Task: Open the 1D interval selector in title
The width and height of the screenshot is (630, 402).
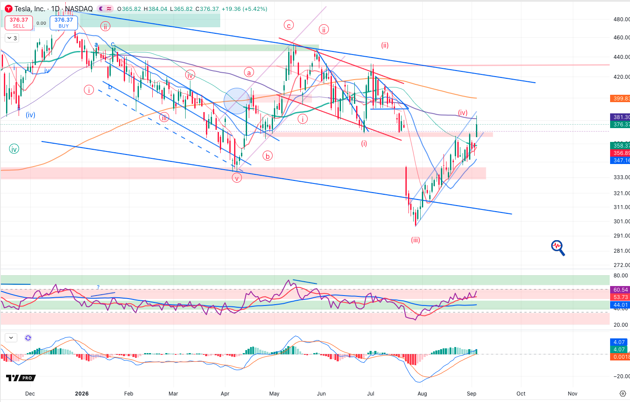Action: (x=55, y=9)
